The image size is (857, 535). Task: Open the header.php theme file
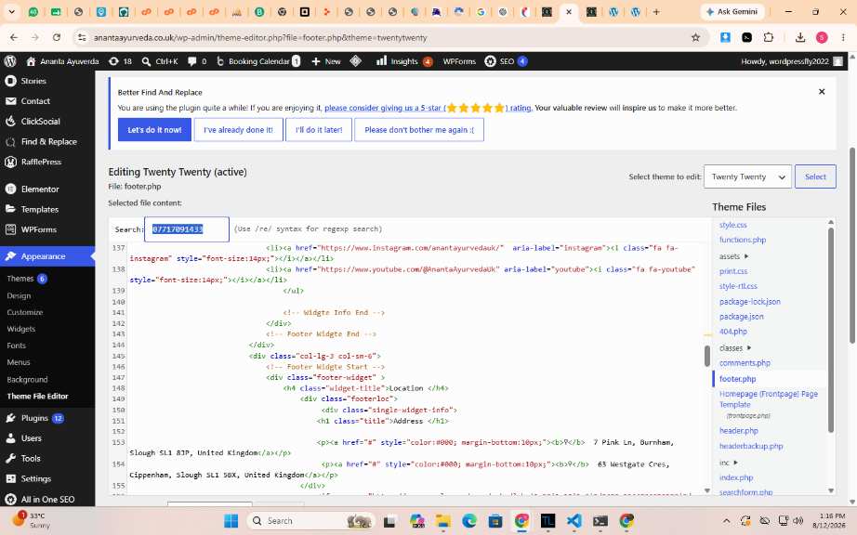point(738,431)
